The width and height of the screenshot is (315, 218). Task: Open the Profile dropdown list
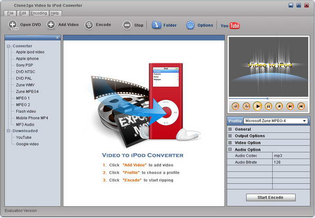pyautogui.click(x=304, y=121)
